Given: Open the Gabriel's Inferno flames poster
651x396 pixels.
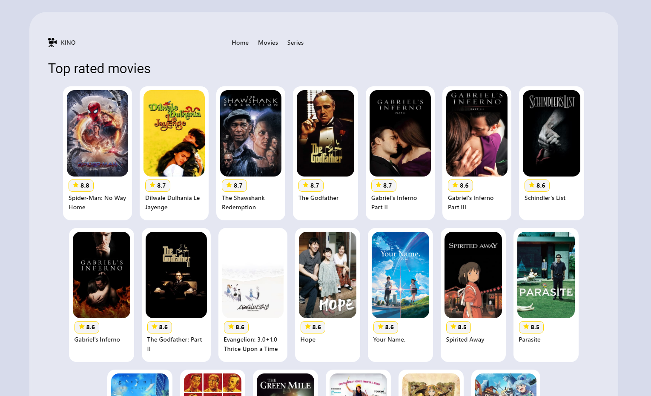Looking at the screenshot, I should coord(101,275).
